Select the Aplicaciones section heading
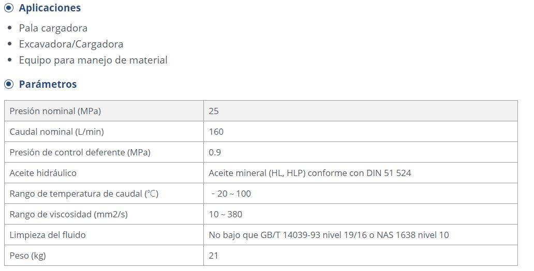 point(50,8)
